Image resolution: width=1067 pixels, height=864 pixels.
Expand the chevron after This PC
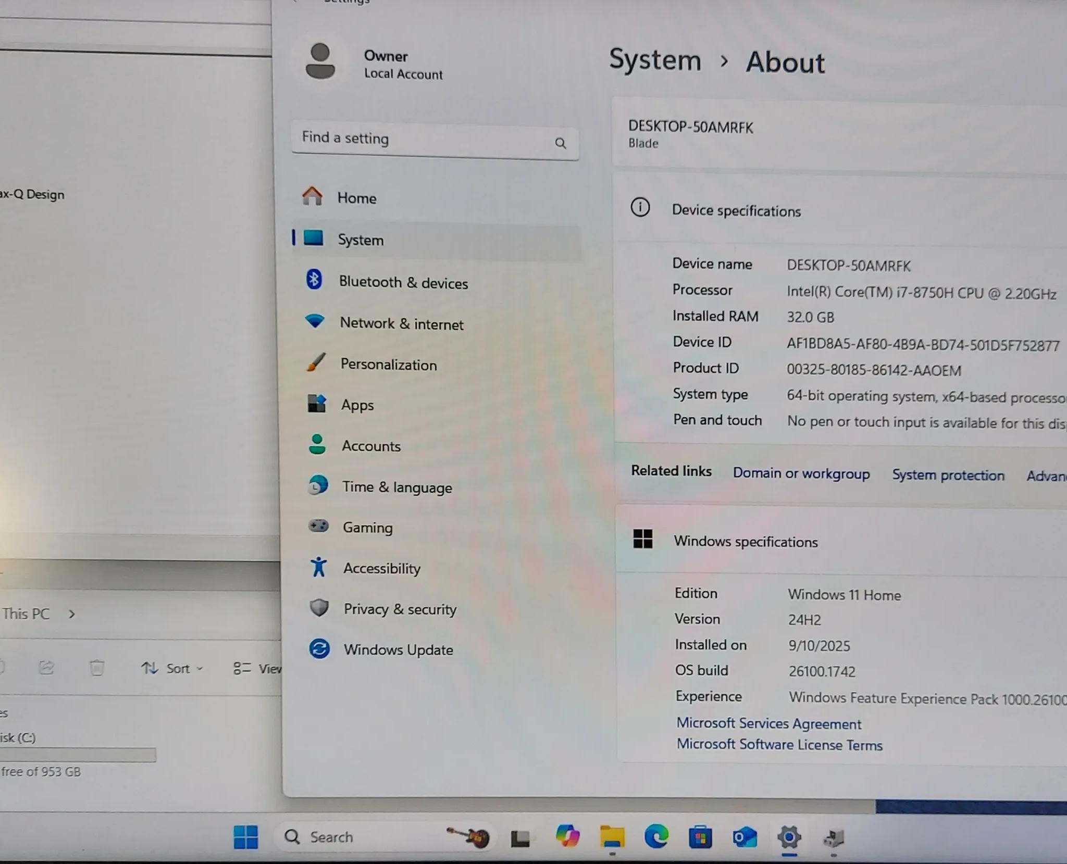point(72,615)
